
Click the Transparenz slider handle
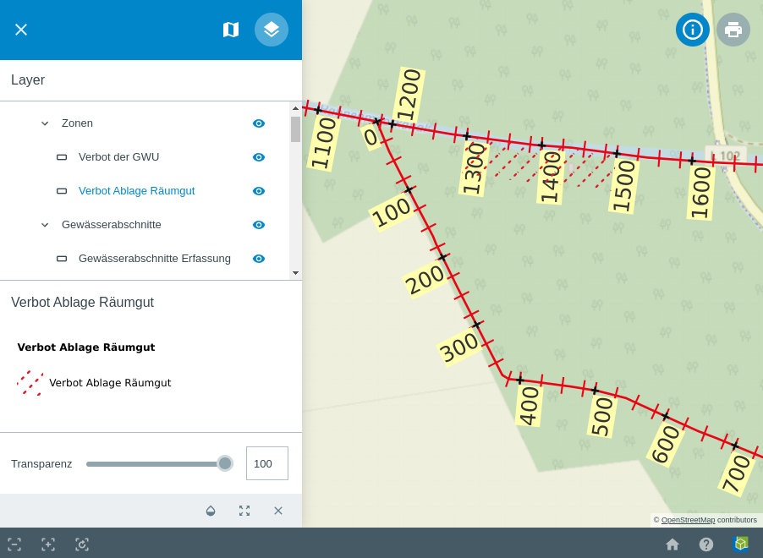(225, 463)
